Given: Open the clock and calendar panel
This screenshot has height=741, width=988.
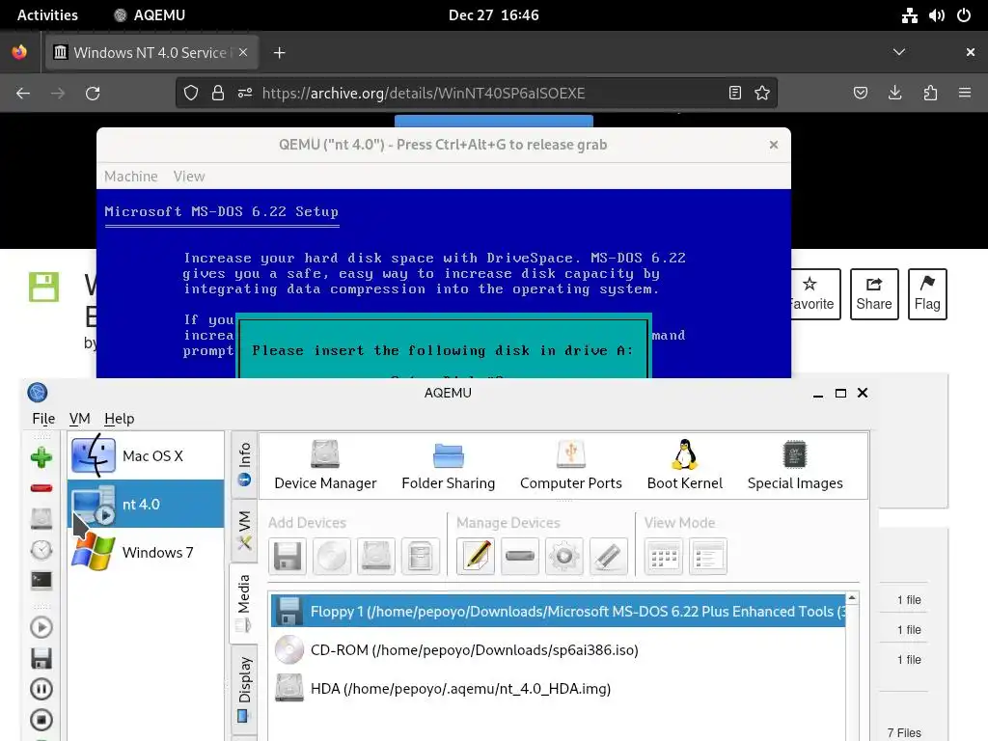Looking at the screenshot, I should pos(493,15).
